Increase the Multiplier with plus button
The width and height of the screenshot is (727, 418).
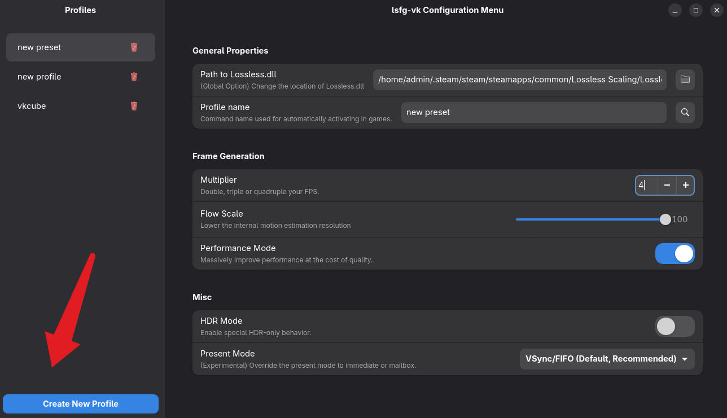point(686,185)
